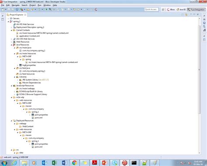This screenshot has height=166, width=207.
Task: Click Collapse All in Project Explorer
Action: (183, 15)
